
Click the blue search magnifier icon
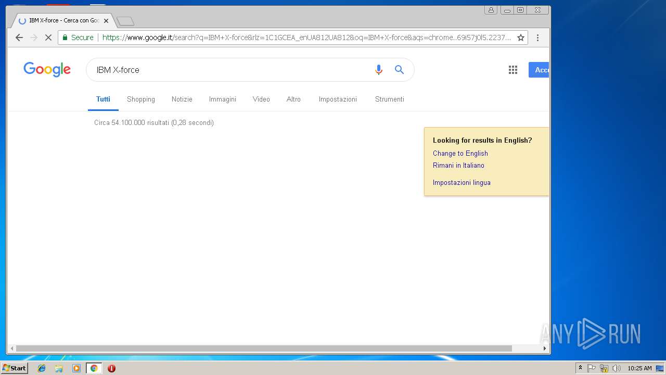[399, 70]
